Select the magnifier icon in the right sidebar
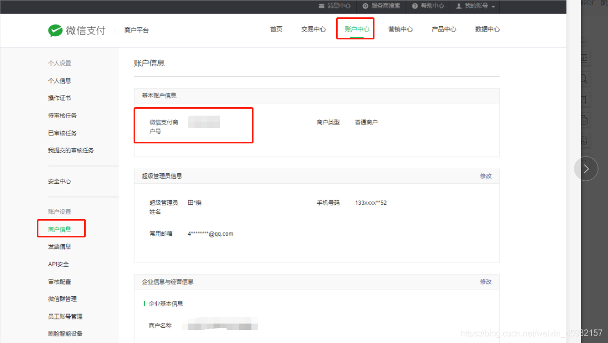 [584, 78]
